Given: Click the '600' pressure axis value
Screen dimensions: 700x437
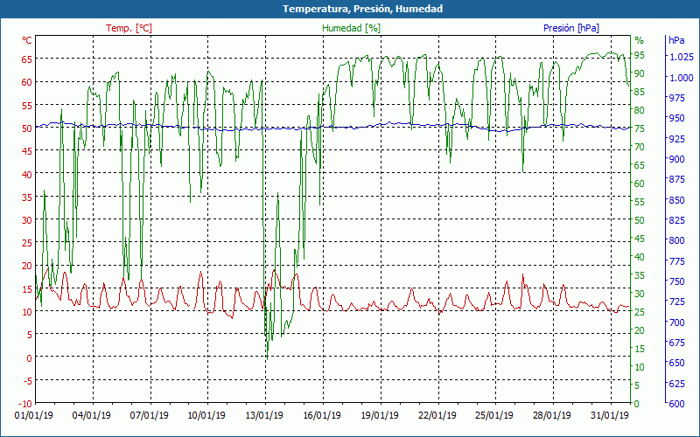Looking at the screenshot, I should [x=676, y=404].
